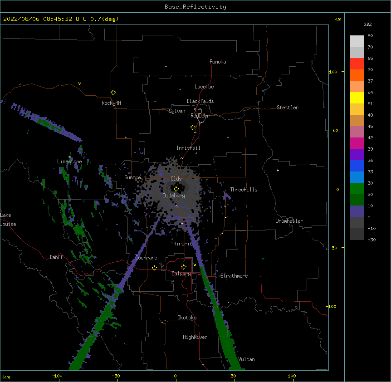Viewport: 391px width, 382px height.
Task: Click the Limestone label
Action: coord(69,162)
